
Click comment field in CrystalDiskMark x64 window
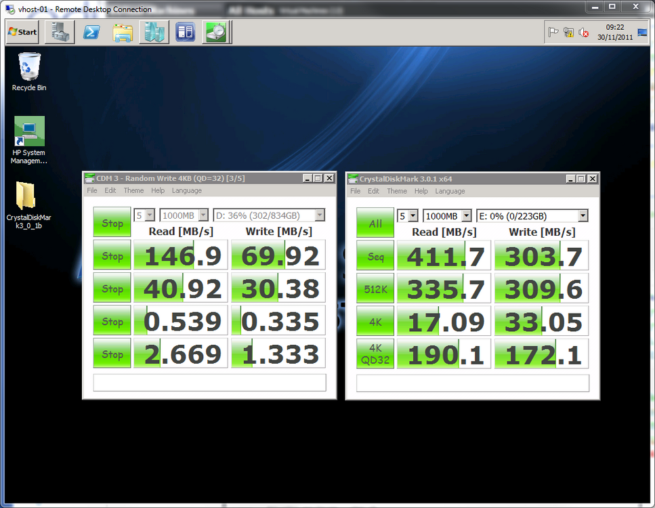pos(473,383)
